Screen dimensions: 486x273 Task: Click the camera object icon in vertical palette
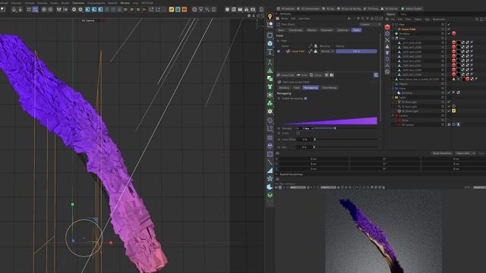(270, 24)
